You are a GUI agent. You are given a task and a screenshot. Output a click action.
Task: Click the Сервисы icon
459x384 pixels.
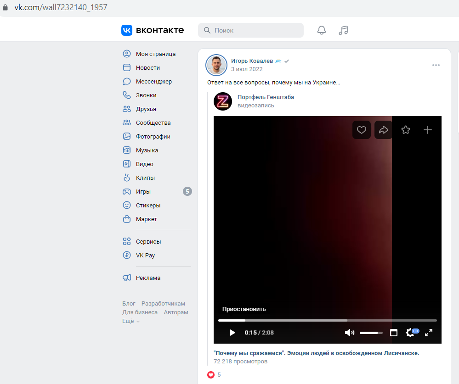click(x=127, y=241)
